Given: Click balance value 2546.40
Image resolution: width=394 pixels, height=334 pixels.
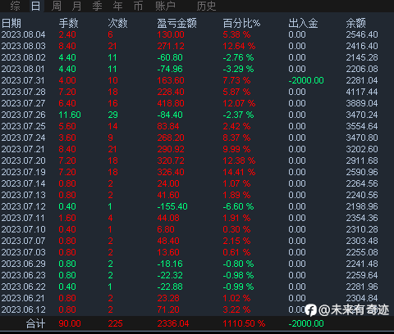Looking at the screenshot, I should point(362,34).
